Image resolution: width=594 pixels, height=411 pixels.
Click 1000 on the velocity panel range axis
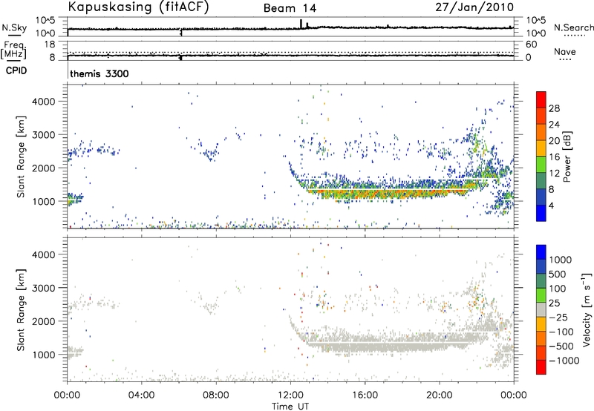point(44,355)
